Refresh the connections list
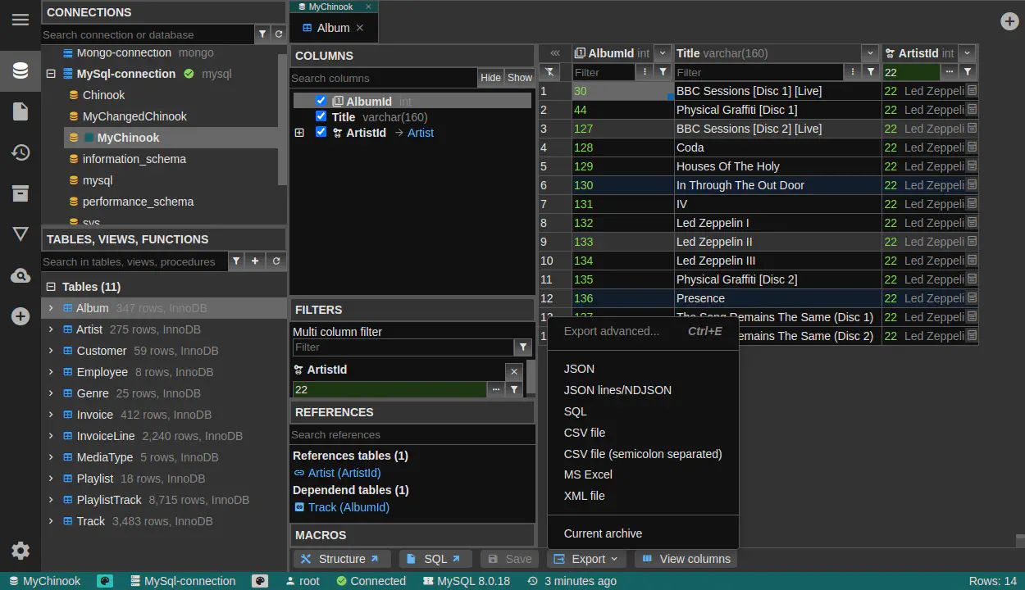The image size is (1025, 590). pyautogui.click(x=279, y=34)
